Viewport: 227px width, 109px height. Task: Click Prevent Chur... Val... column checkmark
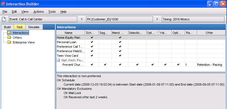[x=165, y=65]
